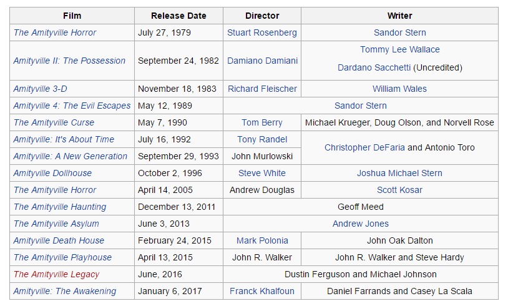This screenshot has height=306, width=508.
Task: Open The Amityville Playhouse link
Action: pyautogui.click(x=62, y=257)
